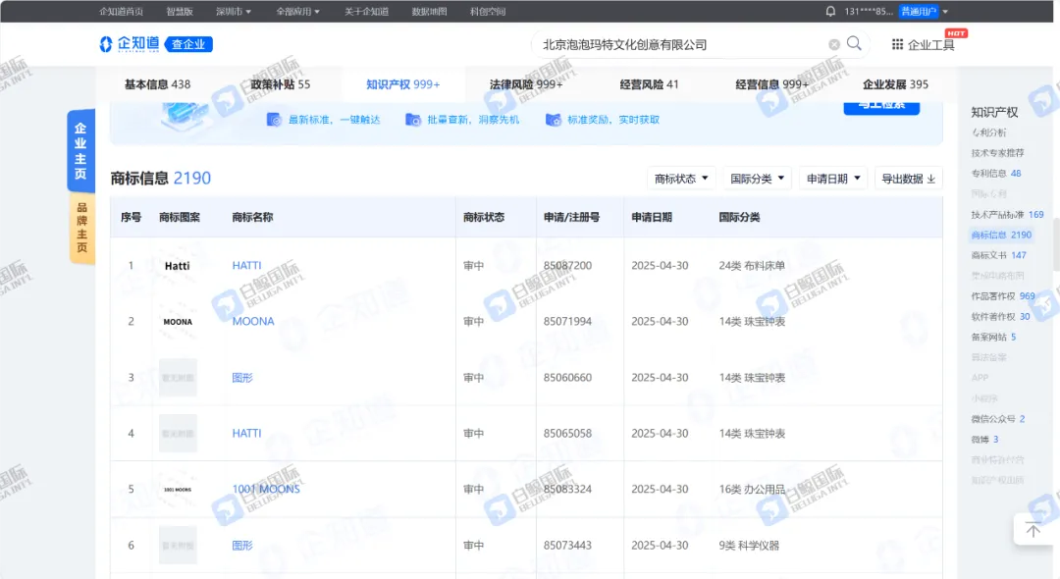
Task: Jump to 软件著作权 30 in sidebar
Action: pyautogui.click(x=1000, y=316)
